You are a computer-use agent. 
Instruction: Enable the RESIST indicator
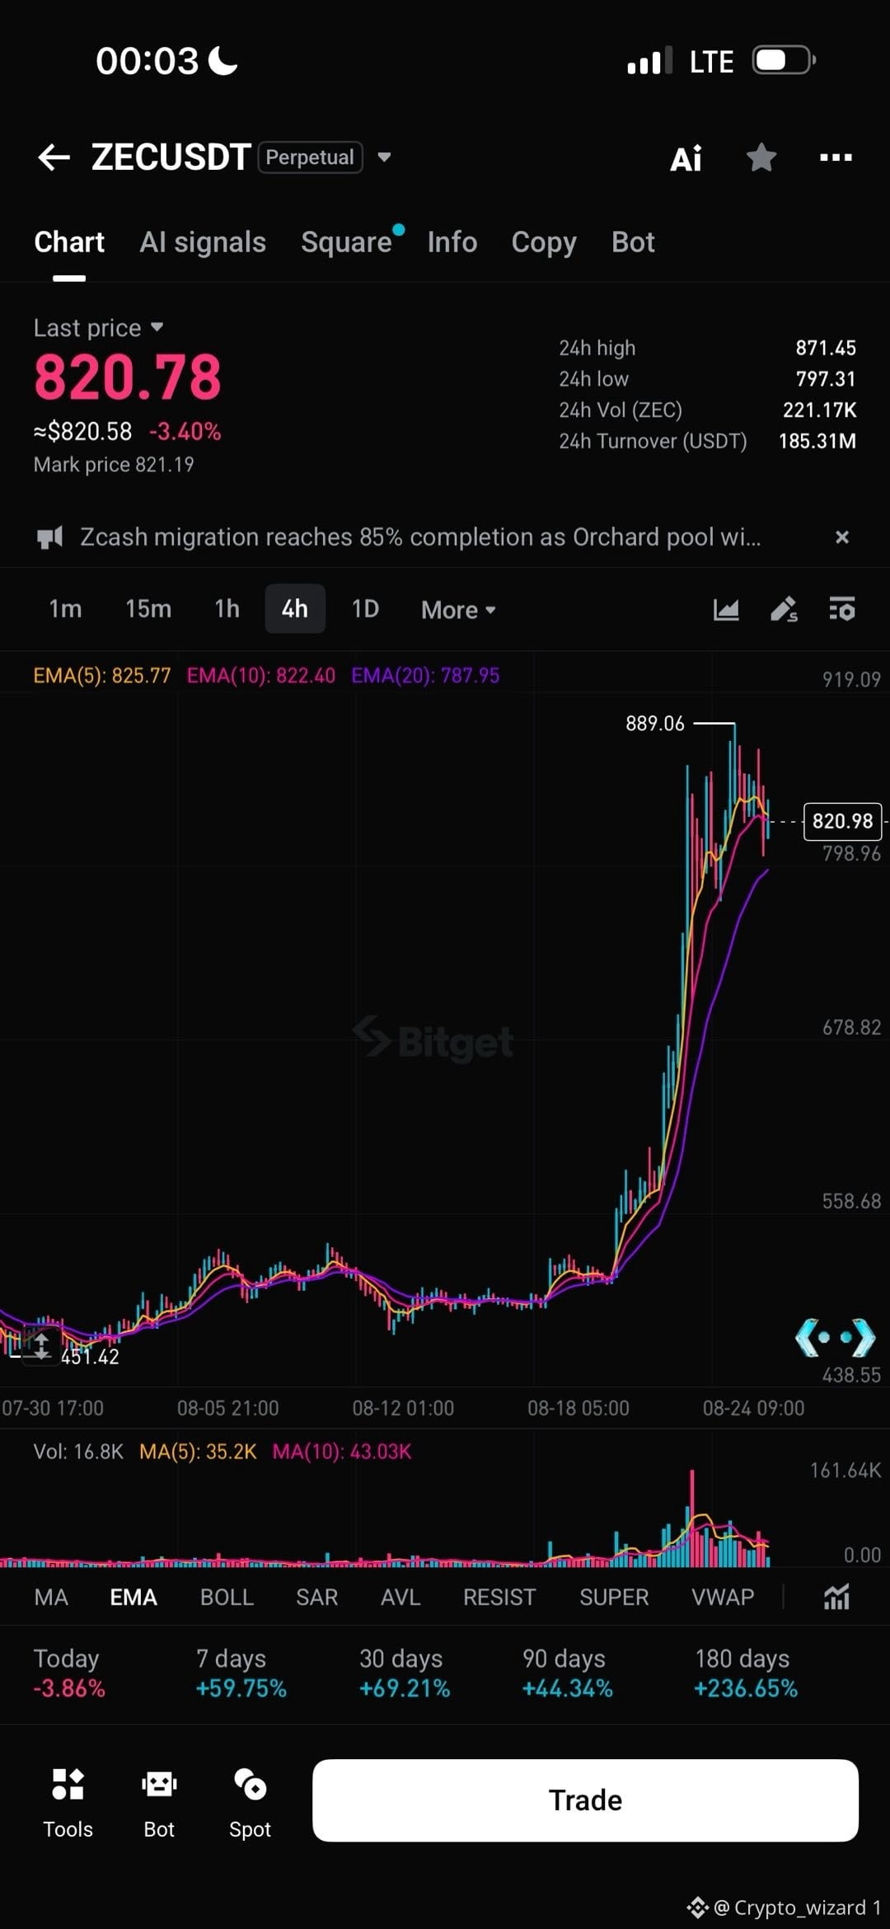pos(499,1598)
